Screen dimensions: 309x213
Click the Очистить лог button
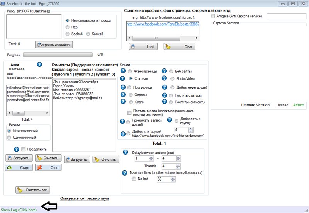(x=33, y=190)
